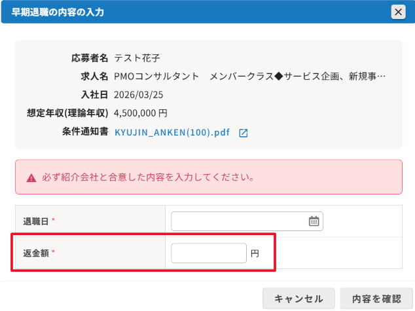Click the dialog title 早期退職の内容の入力
The height and width of the screenshot is (311, 415).
58,12
